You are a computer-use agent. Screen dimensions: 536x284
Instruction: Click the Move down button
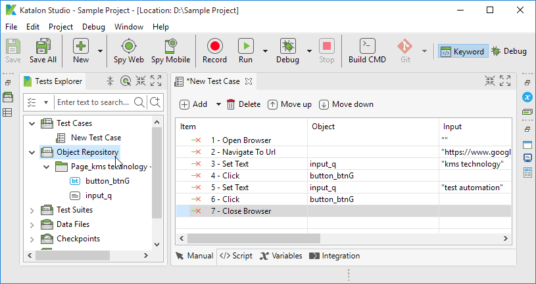[x=346, y=104]
